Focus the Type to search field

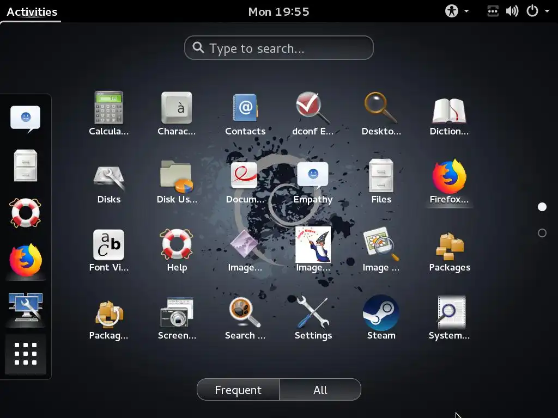[278, 48]
